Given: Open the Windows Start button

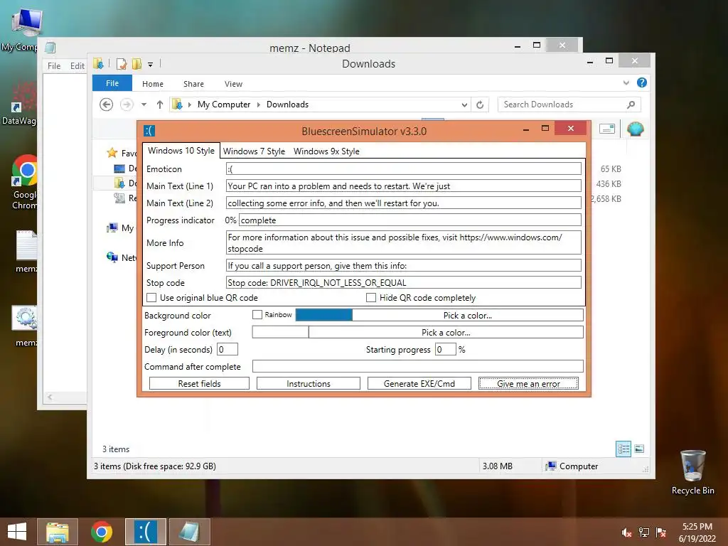Looking at the screenshot, I should point(17,532).
